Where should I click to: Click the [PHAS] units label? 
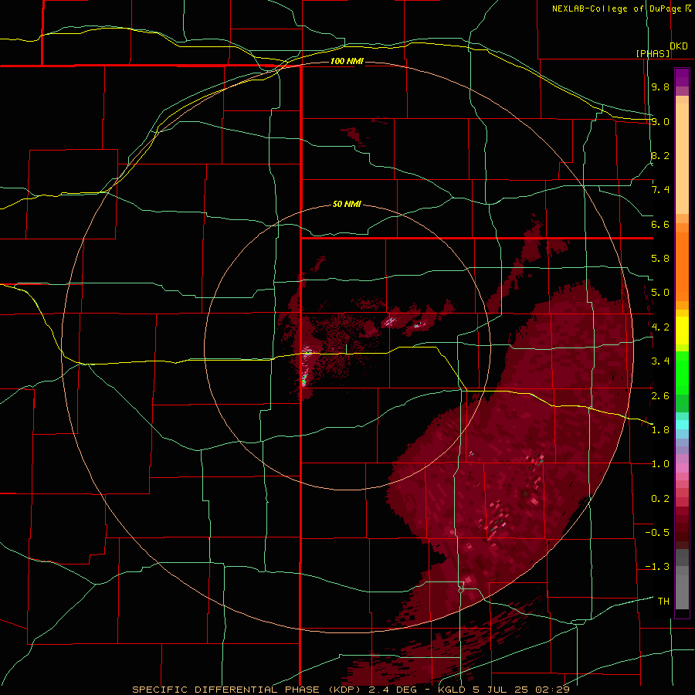653,53
